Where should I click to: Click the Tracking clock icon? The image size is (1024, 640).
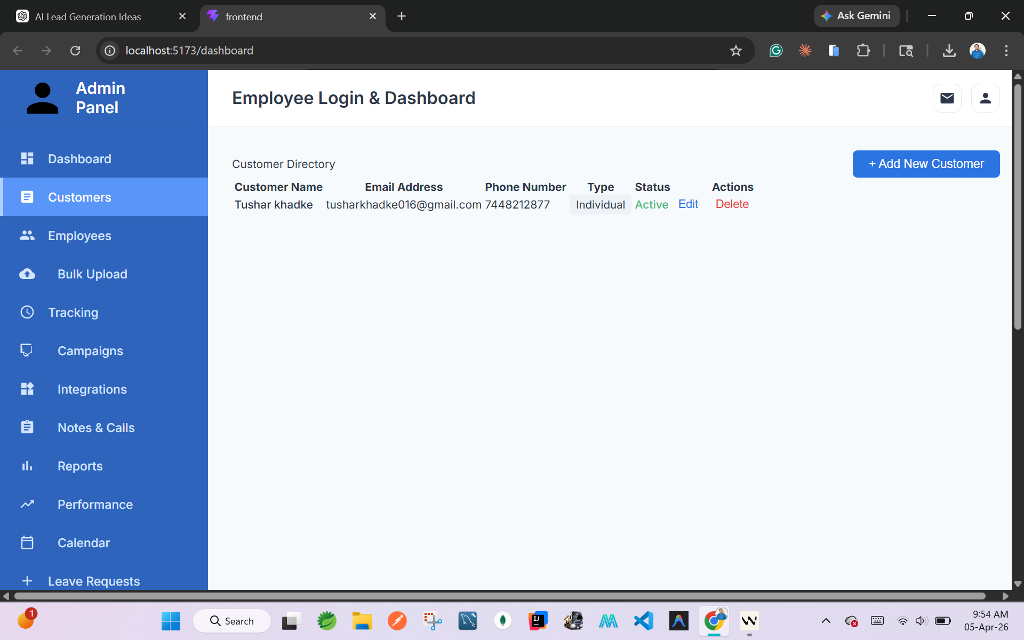[27, 312]
